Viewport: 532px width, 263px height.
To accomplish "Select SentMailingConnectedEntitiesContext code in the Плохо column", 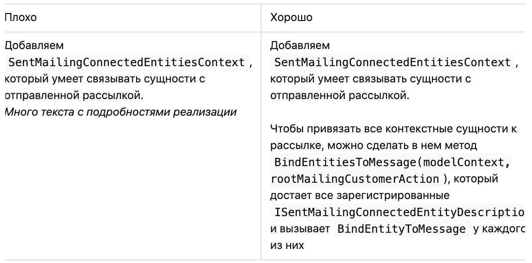I will coord(126,62).
